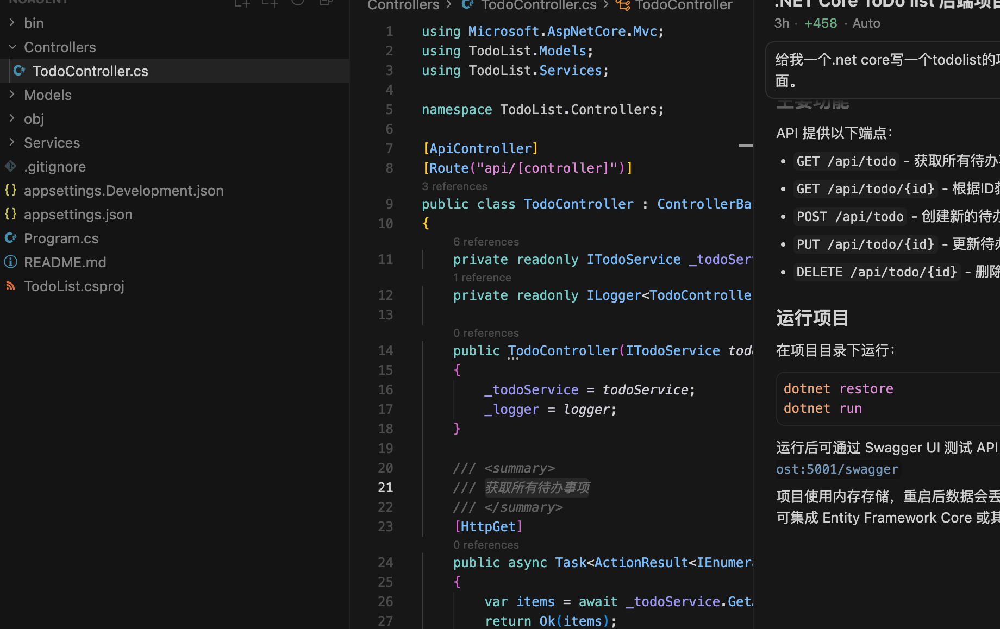The height and width of the screenshot is (629, 1000).
Task: Click the Controllers breadcrumb segment
Action: tap(403, 5)
